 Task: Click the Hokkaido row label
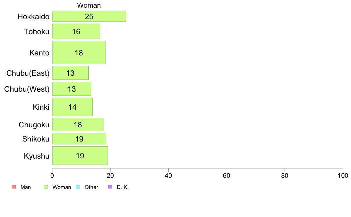(x=33, y=17)
